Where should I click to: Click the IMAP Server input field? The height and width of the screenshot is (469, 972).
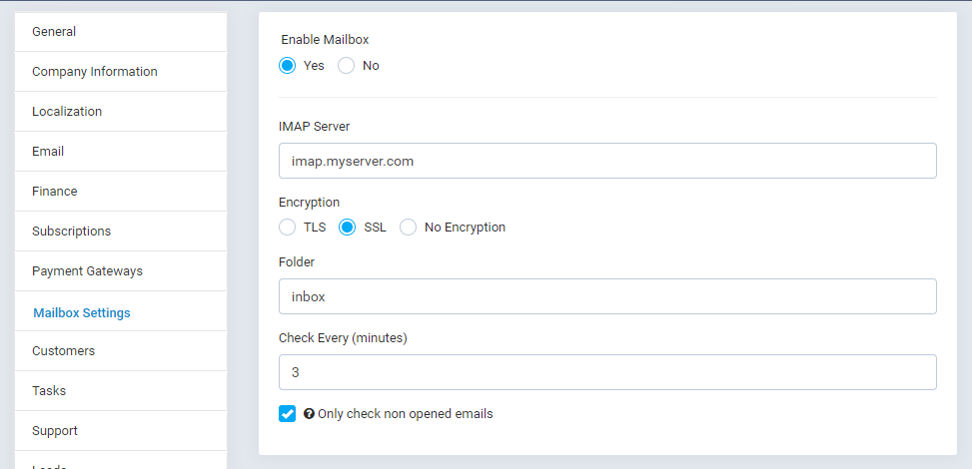point(607,161)
